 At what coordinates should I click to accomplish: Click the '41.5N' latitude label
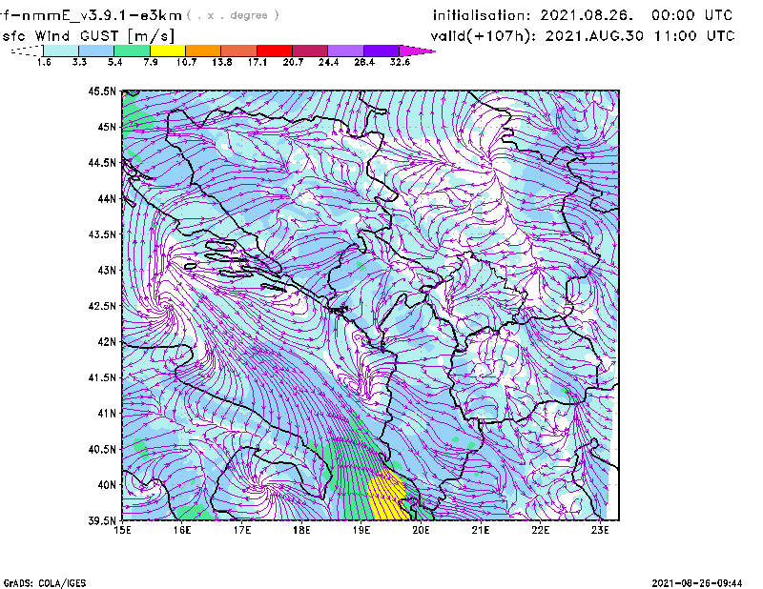(x=102, y=377)
